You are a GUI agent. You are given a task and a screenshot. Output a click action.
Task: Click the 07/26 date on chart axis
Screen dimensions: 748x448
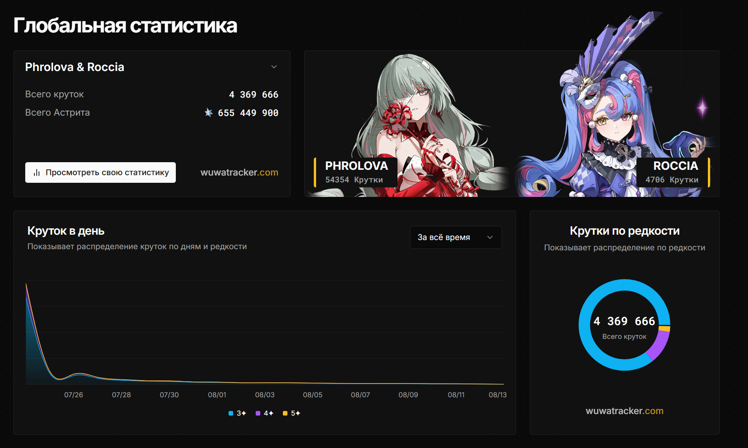click(x=73, y=395)
